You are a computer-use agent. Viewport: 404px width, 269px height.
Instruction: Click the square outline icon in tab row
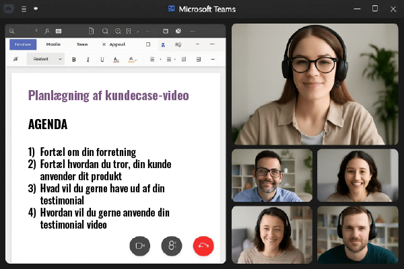pyautogui.click(x=148, y=44)
